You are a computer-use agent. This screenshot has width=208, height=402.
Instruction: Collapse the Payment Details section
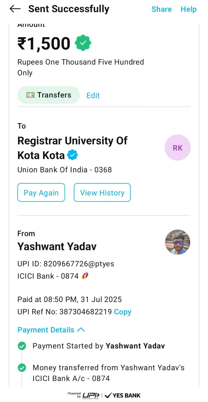(46, 330)
